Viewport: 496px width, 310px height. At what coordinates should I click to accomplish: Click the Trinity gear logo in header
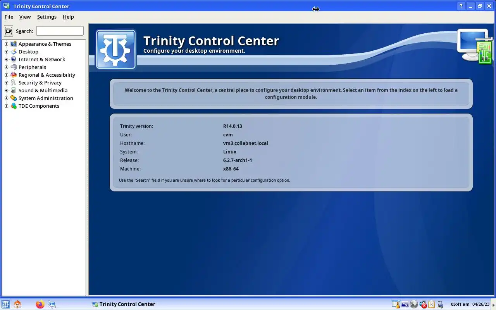click(x=116, y=49)
